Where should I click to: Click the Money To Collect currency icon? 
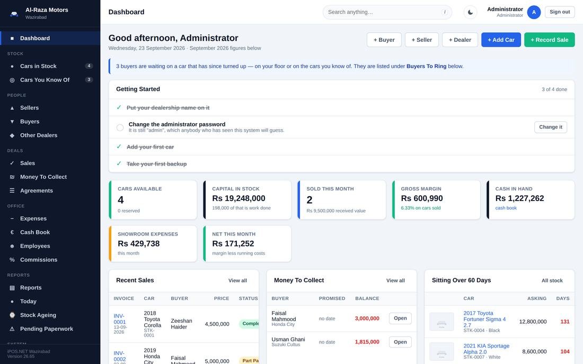(x=12, y=177)
